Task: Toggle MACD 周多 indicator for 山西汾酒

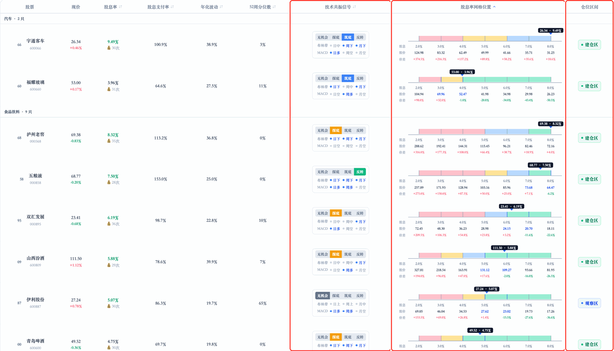Action: (x=348, y=270)
